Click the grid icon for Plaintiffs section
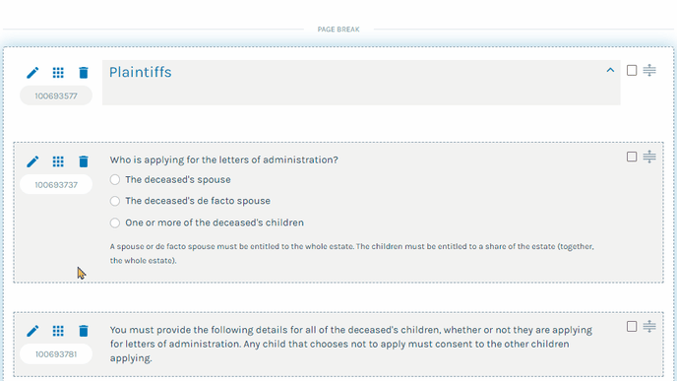The image size is (677, 381). coord(58,73)
